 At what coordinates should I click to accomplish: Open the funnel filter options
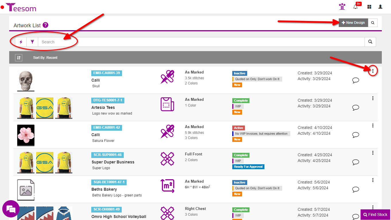pos(32,42)
